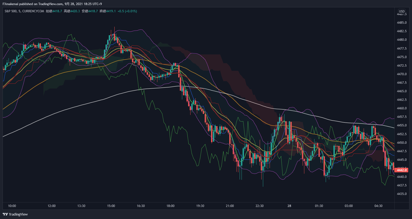Click the red current price label 4442.0
Image resolution: width=412 pixels, height=219 pixels.
pyautogui.click(x=402, y=170)
